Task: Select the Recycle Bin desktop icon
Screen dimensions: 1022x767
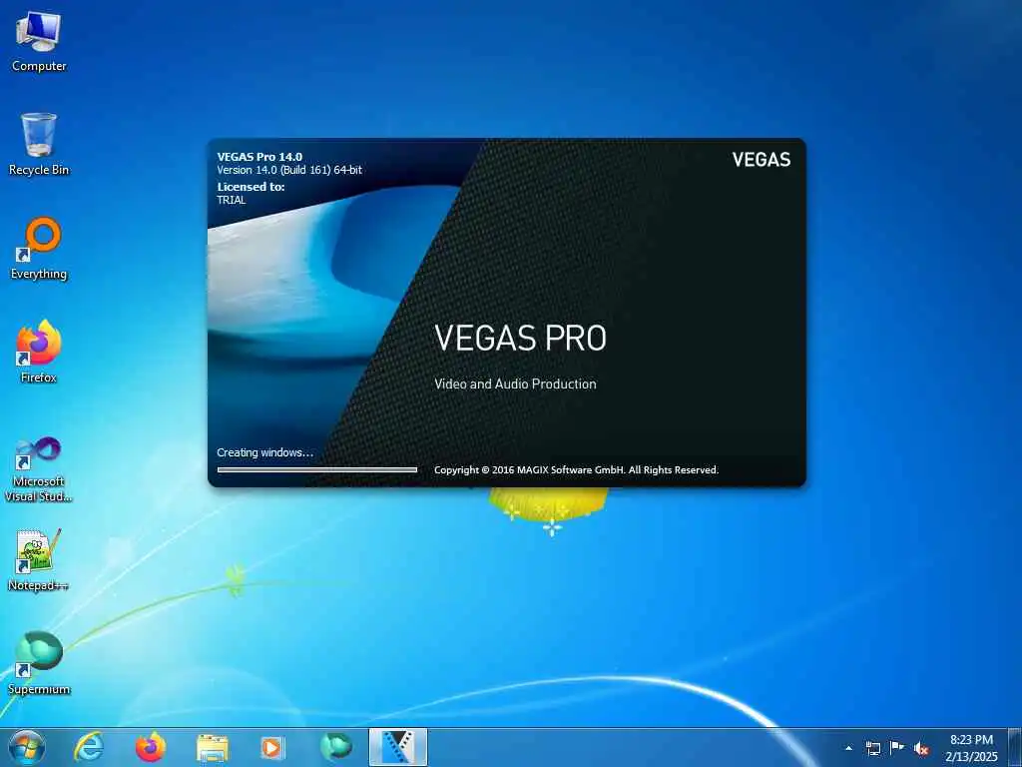Action: pyautogui.click(x=39, y=145)
